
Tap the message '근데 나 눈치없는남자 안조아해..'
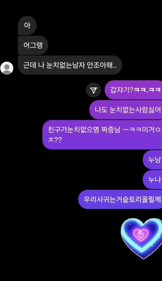[70, 65]
